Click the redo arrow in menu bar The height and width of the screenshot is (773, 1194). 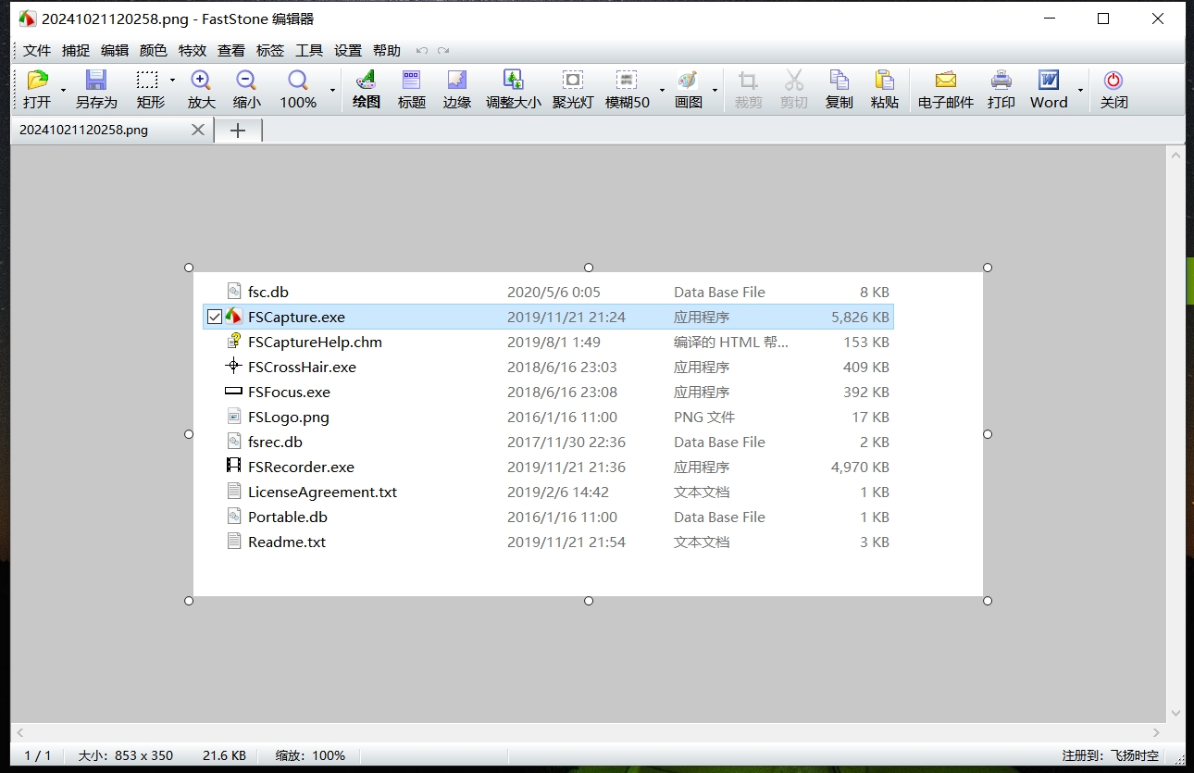443,51
